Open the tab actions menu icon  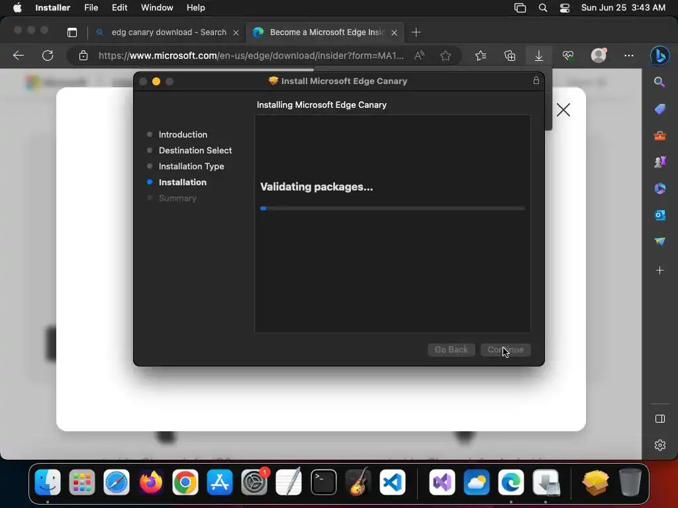tap(72, 32)
